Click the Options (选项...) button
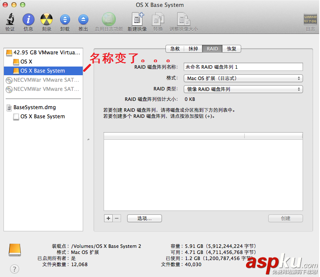320x277 pixels. (145, 218)
